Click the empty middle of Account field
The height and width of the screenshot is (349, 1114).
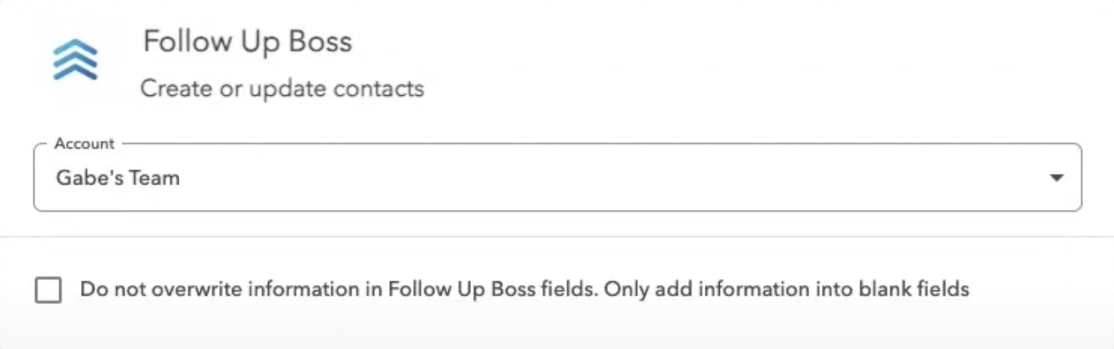[x=585, y=178]
